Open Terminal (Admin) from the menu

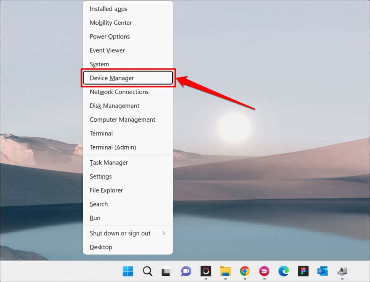128,147
